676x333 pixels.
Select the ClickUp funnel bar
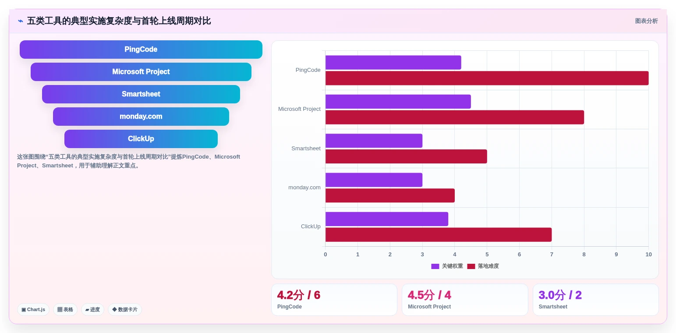141,139
